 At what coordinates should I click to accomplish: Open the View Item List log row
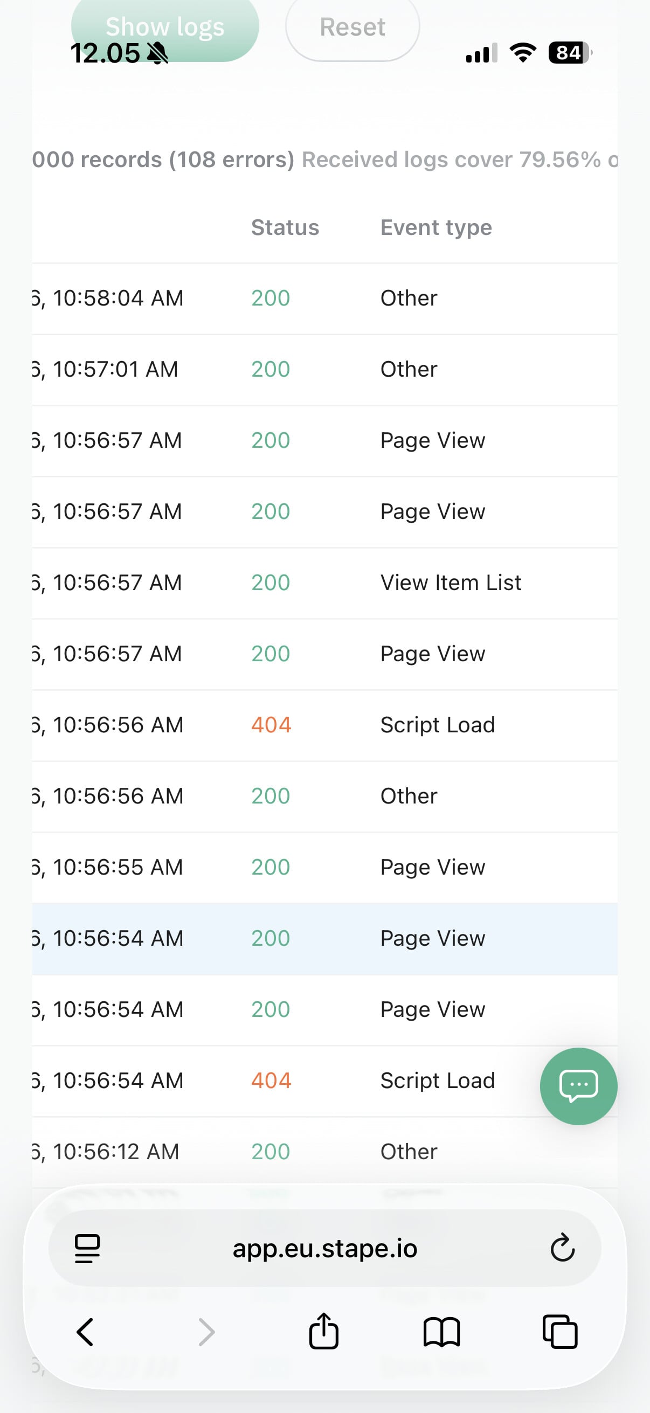click(x=323, y=583)
